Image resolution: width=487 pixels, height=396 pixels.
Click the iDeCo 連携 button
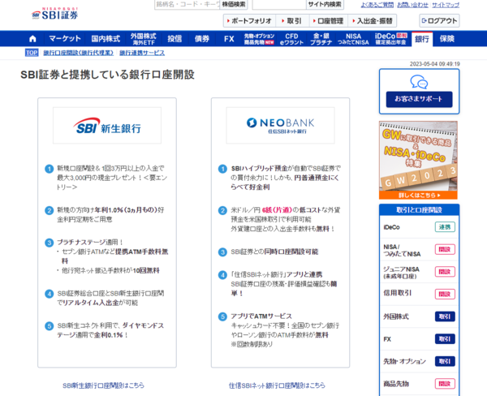click(x=445, y=227)
